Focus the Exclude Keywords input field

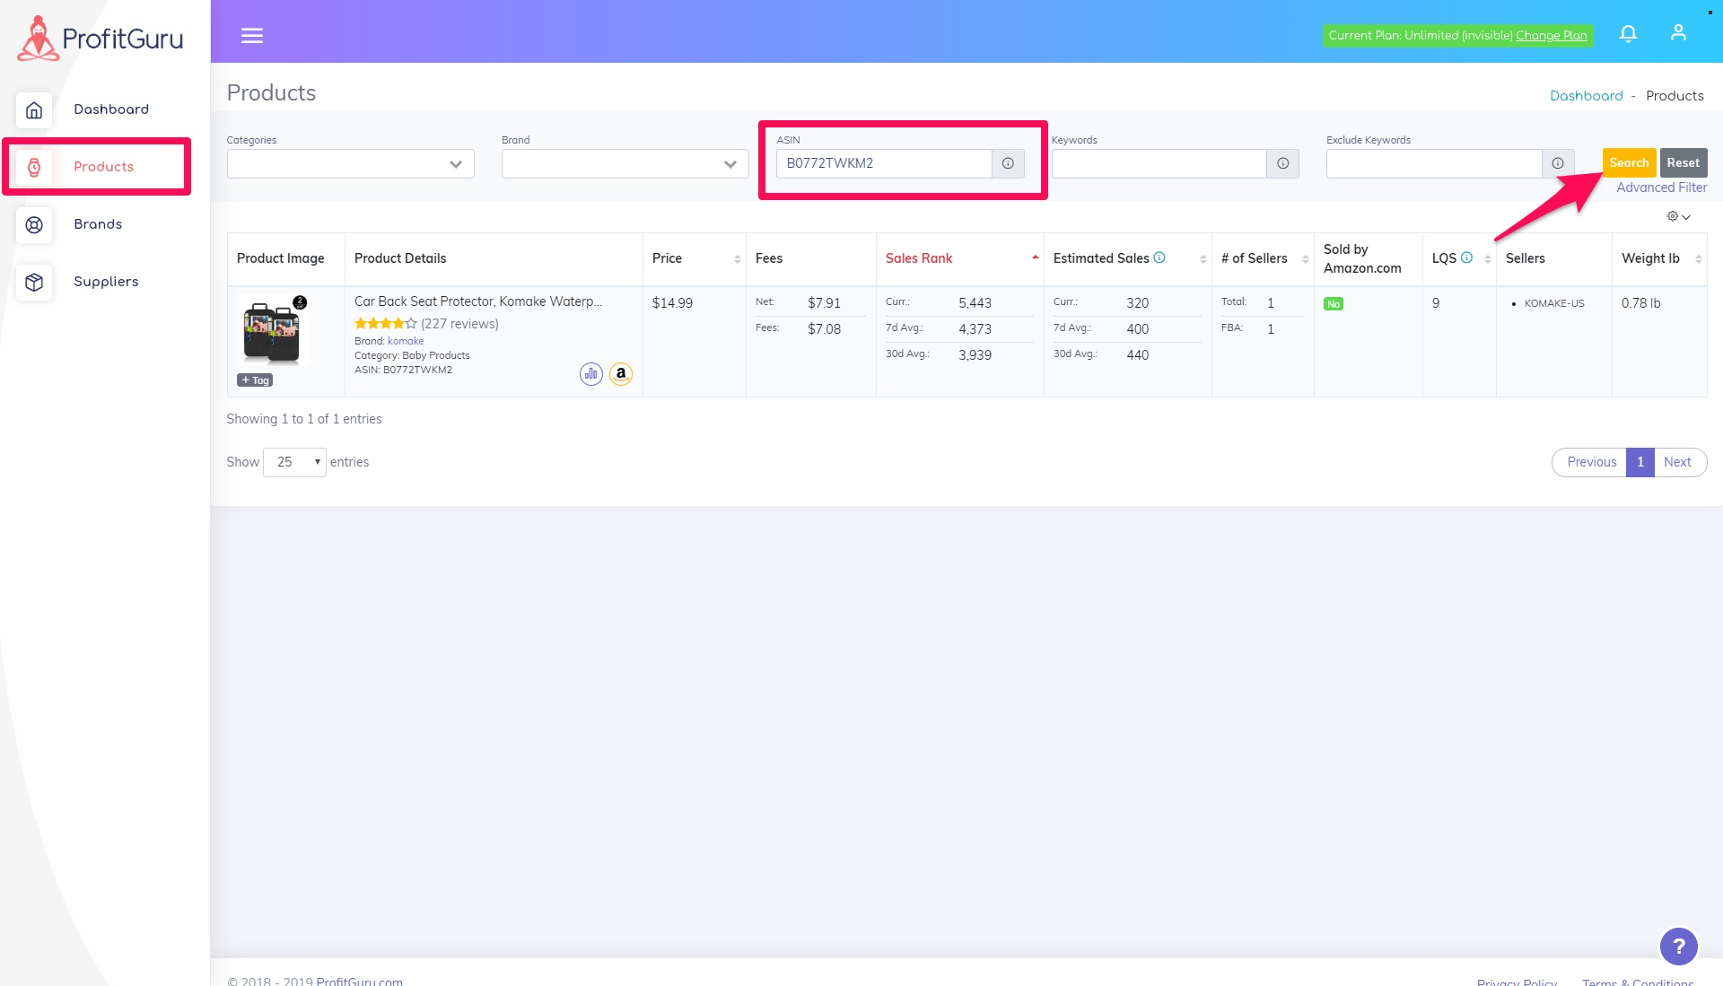[1434, 163]
